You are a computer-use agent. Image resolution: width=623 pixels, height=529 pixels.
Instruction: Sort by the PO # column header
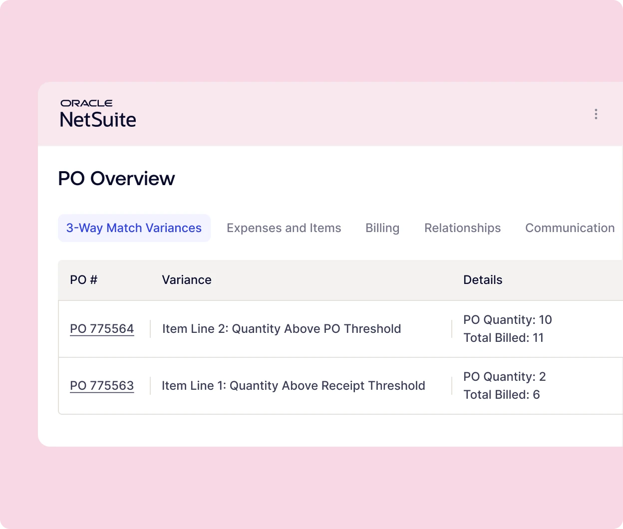point(83,280)
